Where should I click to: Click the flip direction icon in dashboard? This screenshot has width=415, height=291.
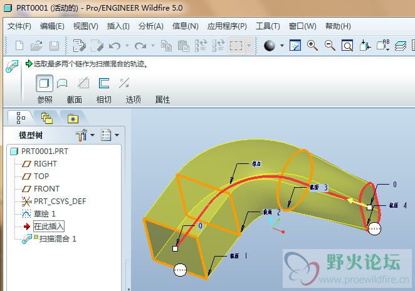coord(124,83)
